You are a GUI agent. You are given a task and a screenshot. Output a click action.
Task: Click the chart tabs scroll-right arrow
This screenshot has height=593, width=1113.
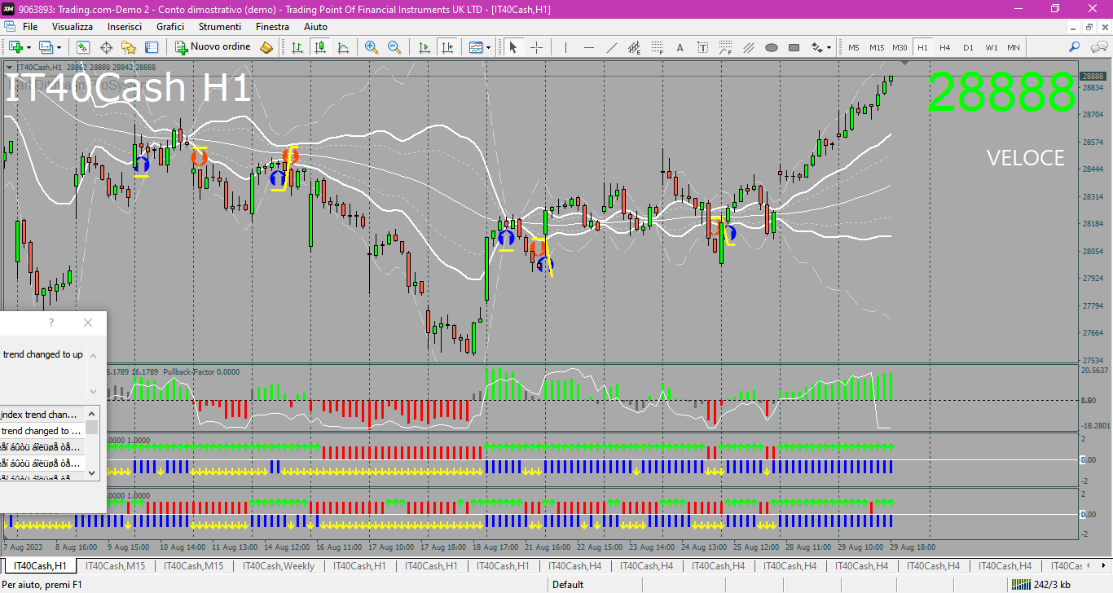[x=1104, y=566]
